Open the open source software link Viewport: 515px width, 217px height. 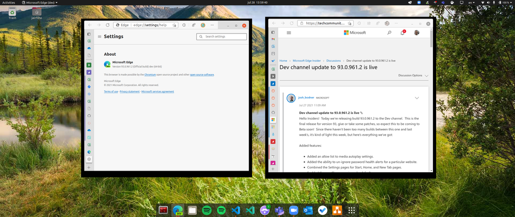pos(202,75)
